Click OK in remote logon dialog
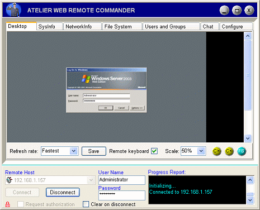The image size is (260, 210). [x=106, y=108]
